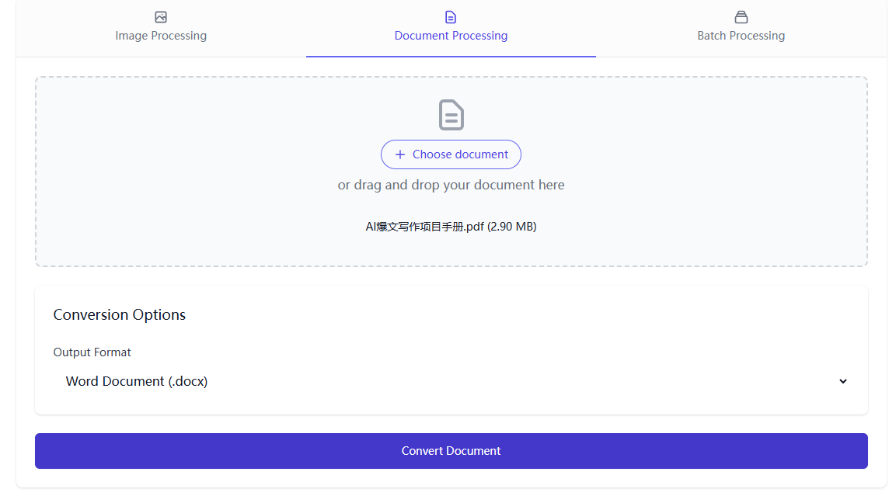Click the large document icon in drop zone

pyautogui.click(x=451, y=115)
